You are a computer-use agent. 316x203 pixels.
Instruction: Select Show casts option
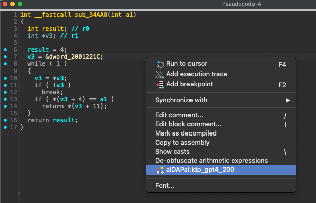172,152
